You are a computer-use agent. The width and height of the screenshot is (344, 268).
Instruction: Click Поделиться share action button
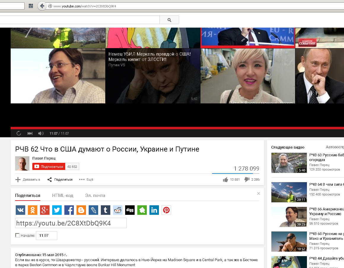[x=60, y=180]
